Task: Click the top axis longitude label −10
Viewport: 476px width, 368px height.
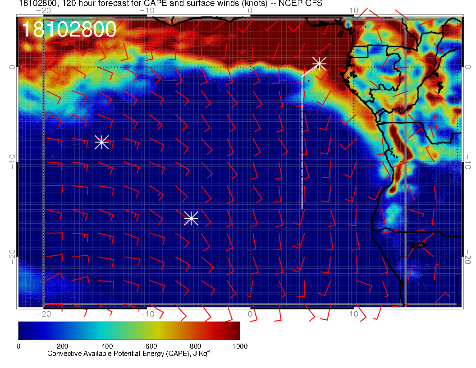Action: [x=146, y=11]
